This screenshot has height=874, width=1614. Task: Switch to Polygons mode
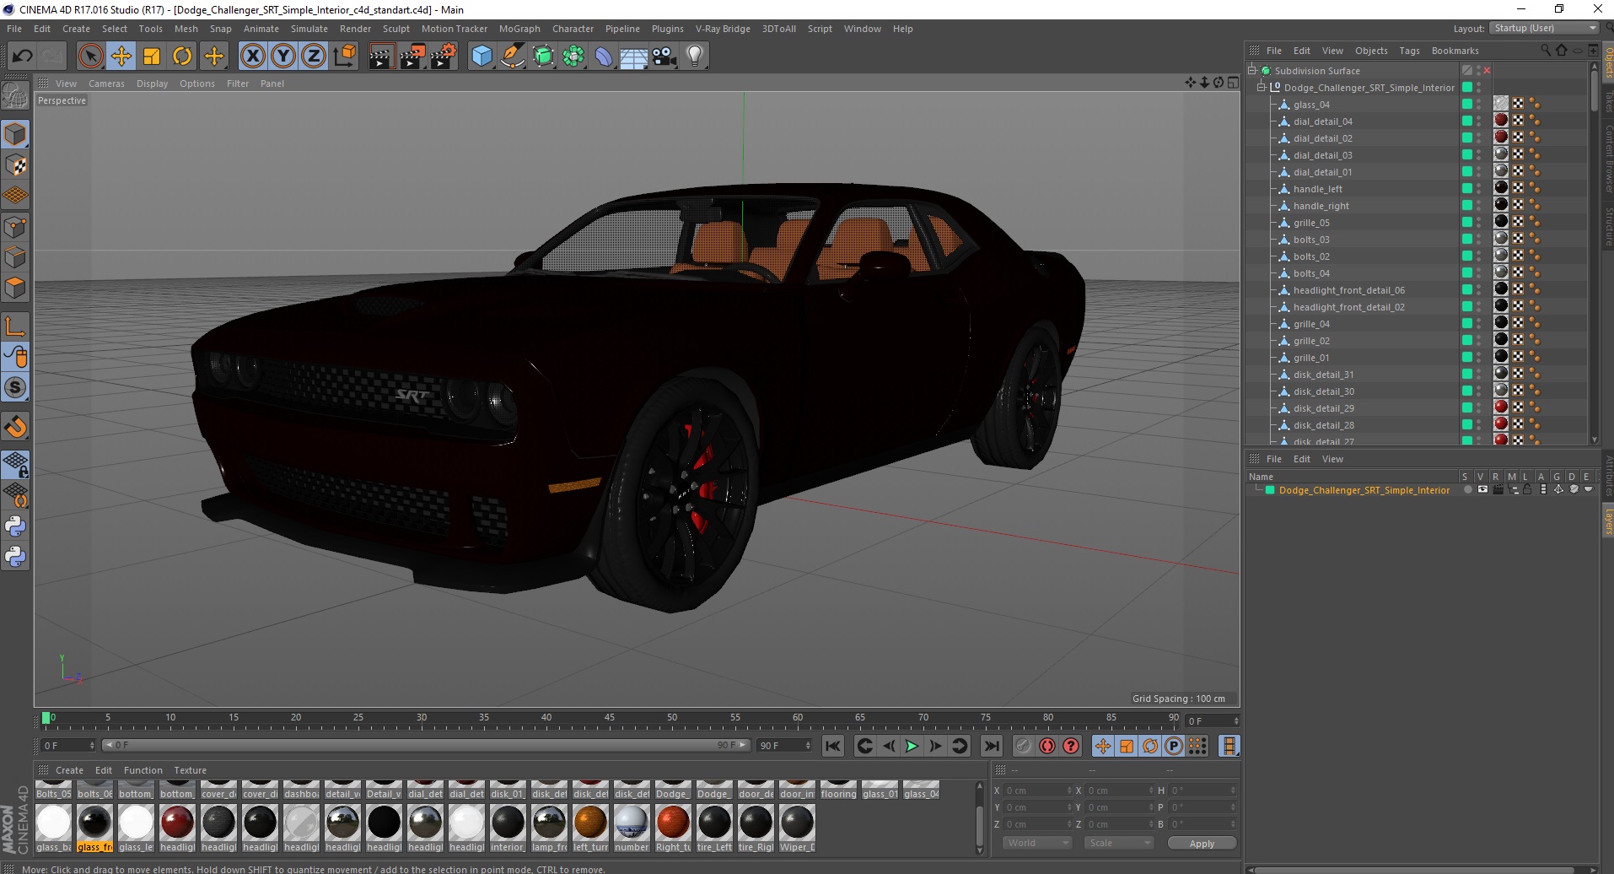(x=15, y=288)
